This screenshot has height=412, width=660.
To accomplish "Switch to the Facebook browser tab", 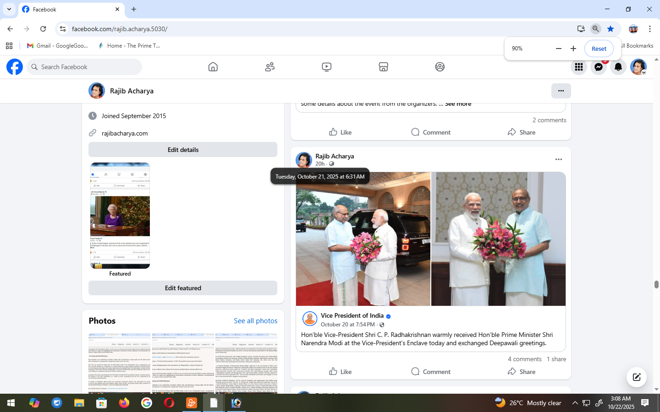I will pyautogui.click(x=69, y=9).
